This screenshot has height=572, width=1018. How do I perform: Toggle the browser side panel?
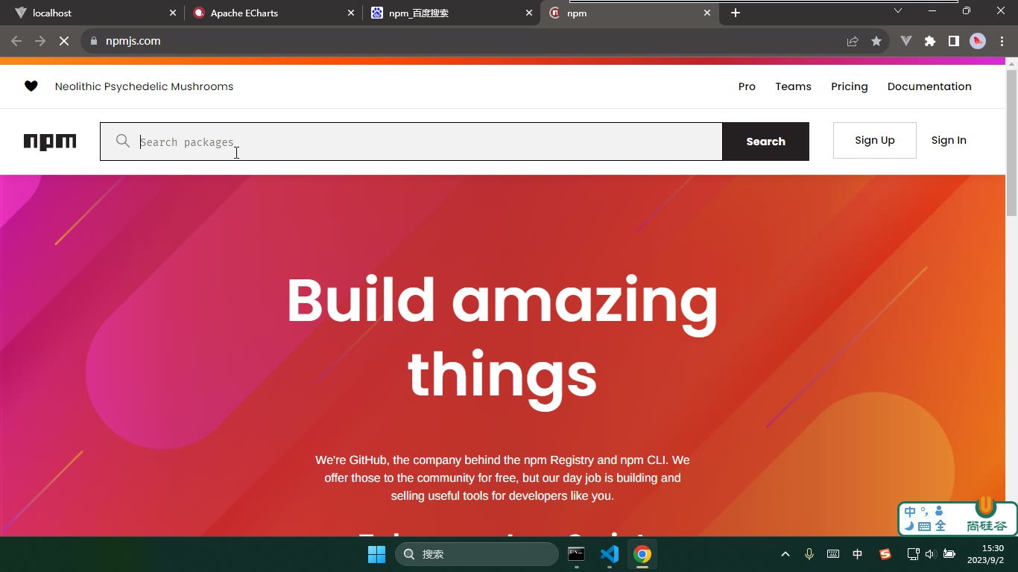pyautogui.click(x=954, y=41)
